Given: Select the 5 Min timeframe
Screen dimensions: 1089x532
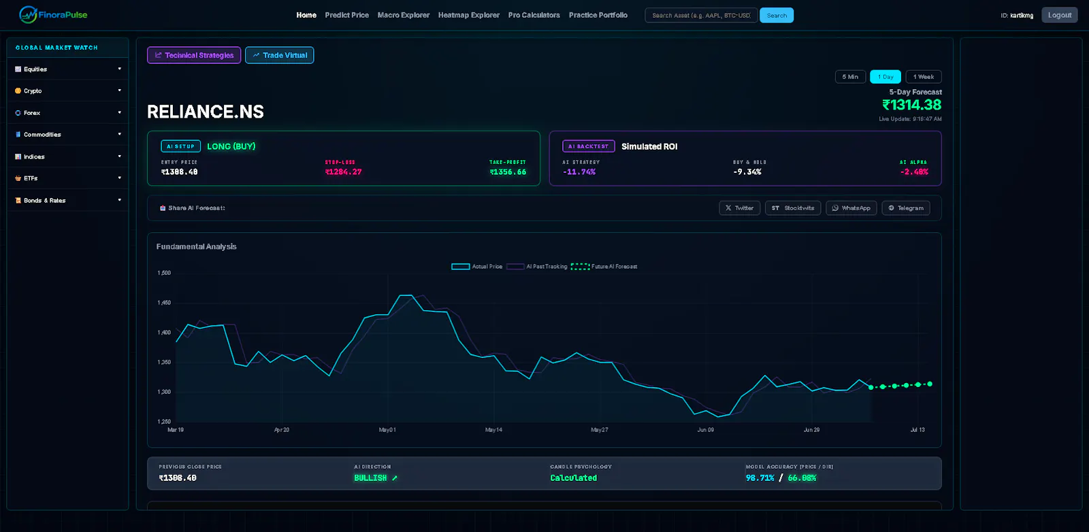Looking at the screenshot, I should coord(850,77).
